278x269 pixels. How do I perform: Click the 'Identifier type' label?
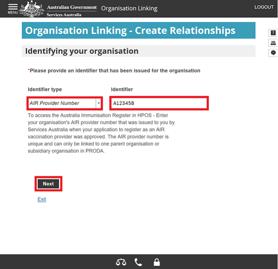coord(45,89)
